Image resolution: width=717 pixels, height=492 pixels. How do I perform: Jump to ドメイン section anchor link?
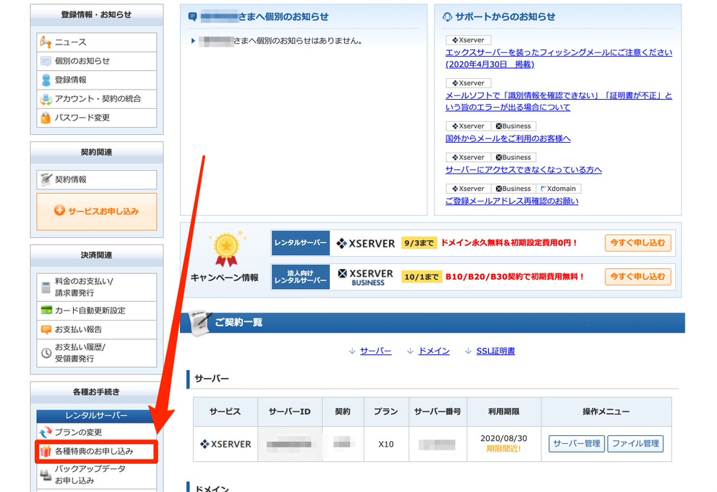pyautogui.click(x=434, y=351)
